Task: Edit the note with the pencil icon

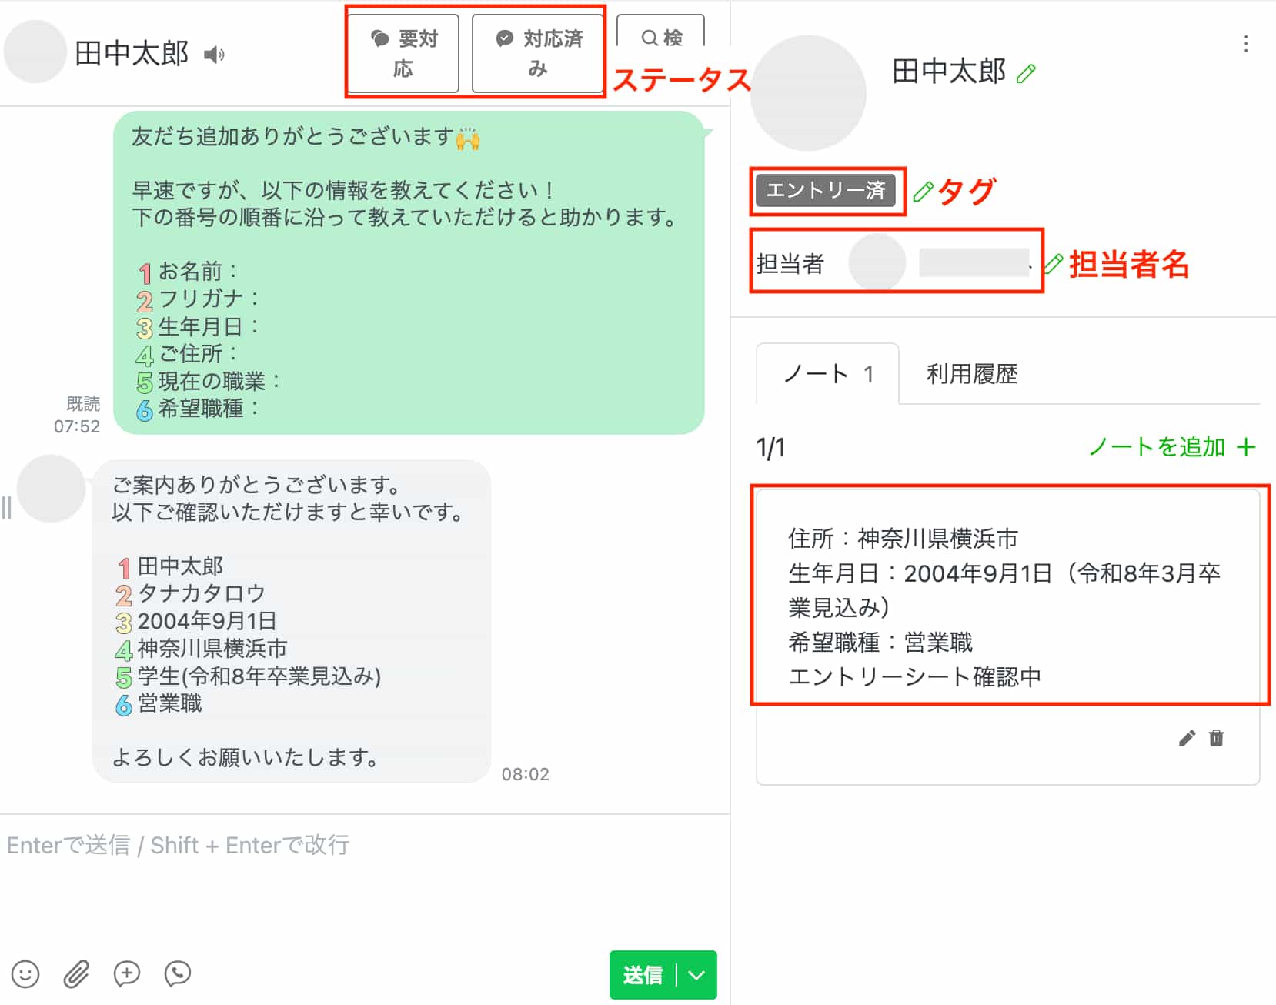Action: (x=1187, y=739)
